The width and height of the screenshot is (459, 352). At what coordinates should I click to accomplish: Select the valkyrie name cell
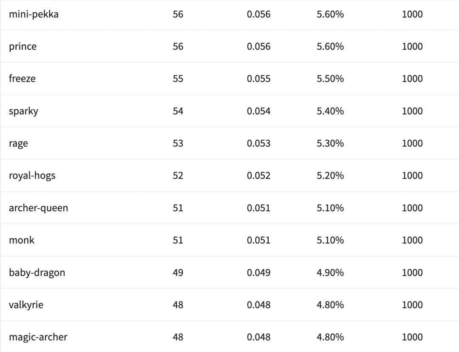point(26,305)
